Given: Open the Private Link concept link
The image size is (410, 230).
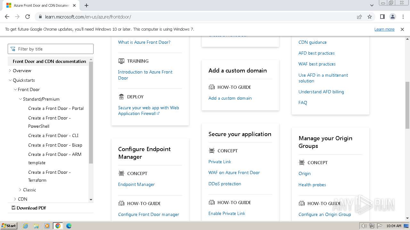Looking at the screenshot, I should (220, 162).
